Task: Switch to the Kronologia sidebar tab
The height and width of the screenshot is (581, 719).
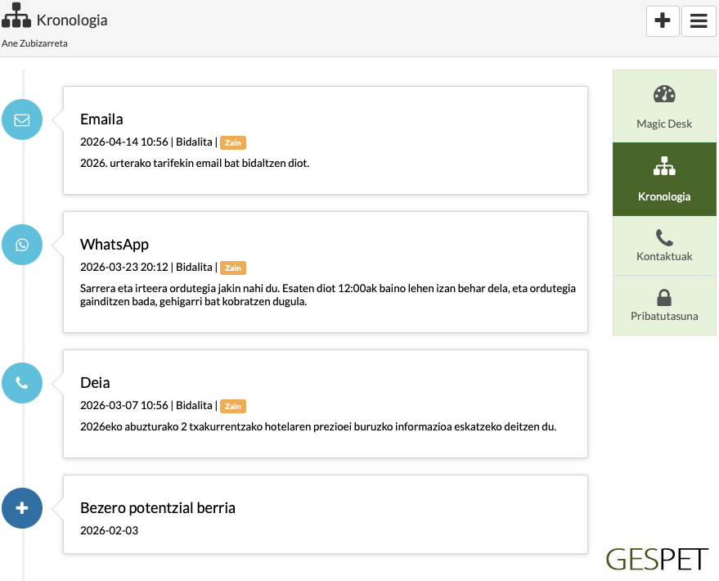Action: (664, 179)
